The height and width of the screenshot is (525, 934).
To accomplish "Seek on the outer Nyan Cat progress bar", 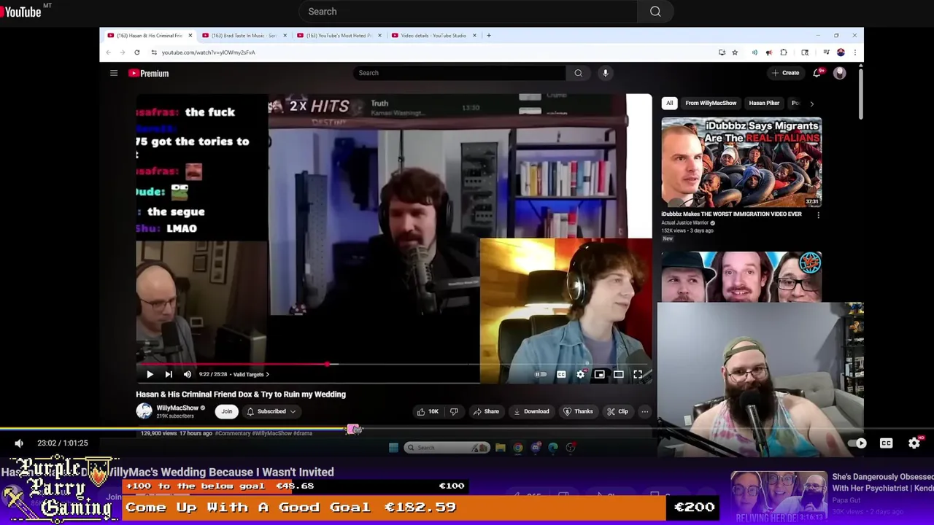I will pyautogui.click(x=467, y=429).
